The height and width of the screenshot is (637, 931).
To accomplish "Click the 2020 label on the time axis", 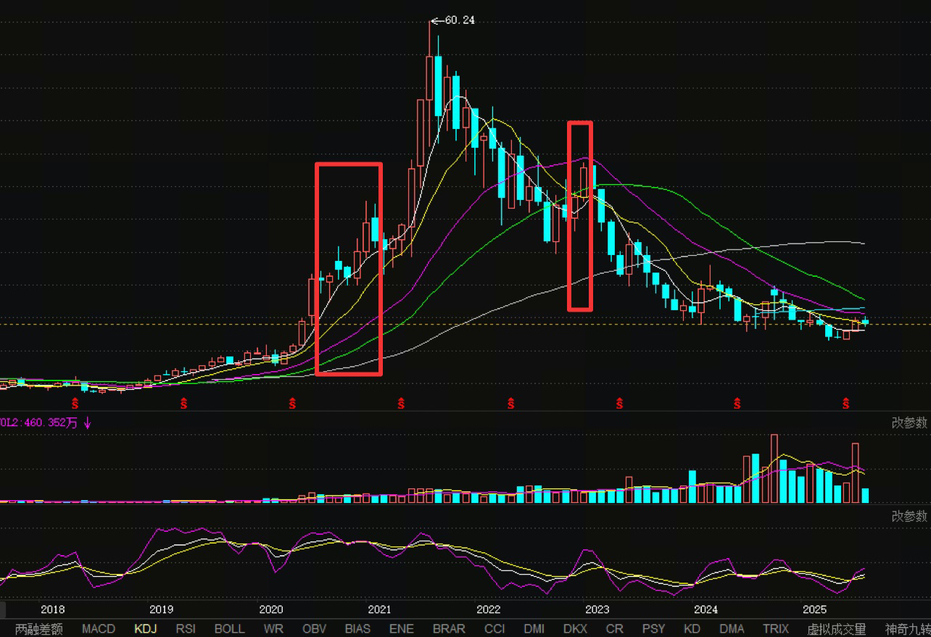I will [x=270, y=609].
